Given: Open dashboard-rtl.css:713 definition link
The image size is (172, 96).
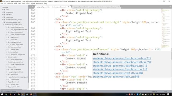Looking at the screenshot, I should tap(122, 58).
